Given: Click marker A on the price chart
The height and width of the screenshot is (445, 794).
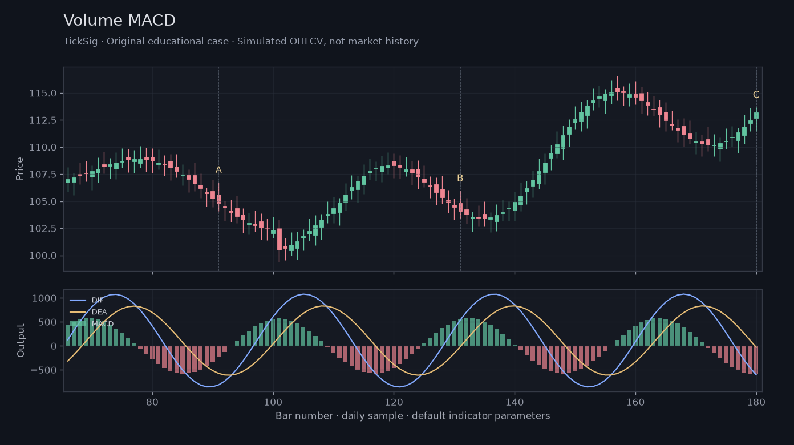Looking at the screenshot, I should tap(218, 170).
